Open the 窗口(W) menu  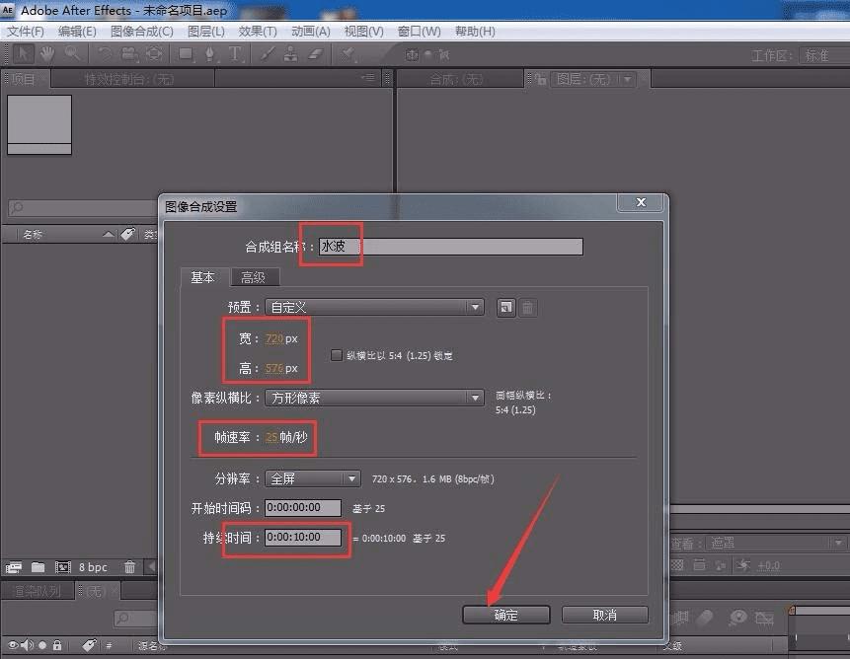[x=419, y=32]
